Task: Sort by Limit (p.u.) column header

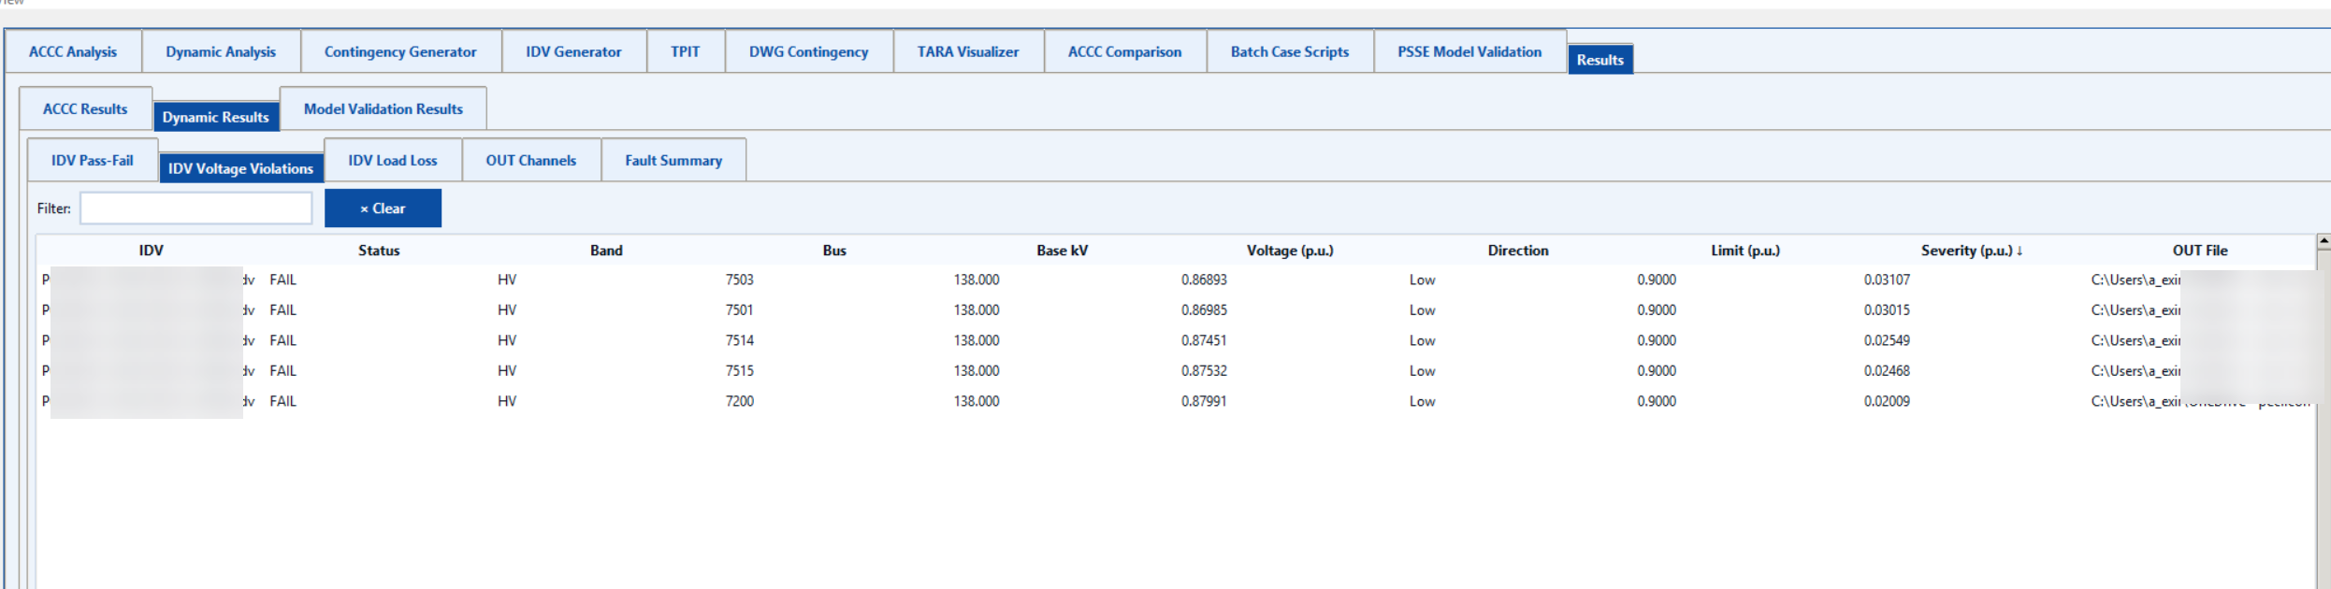Action: tap(1745, 250)
